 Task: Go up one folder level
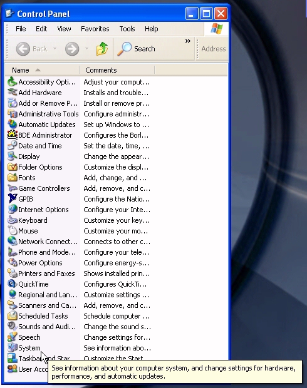[x=102, y=49]
